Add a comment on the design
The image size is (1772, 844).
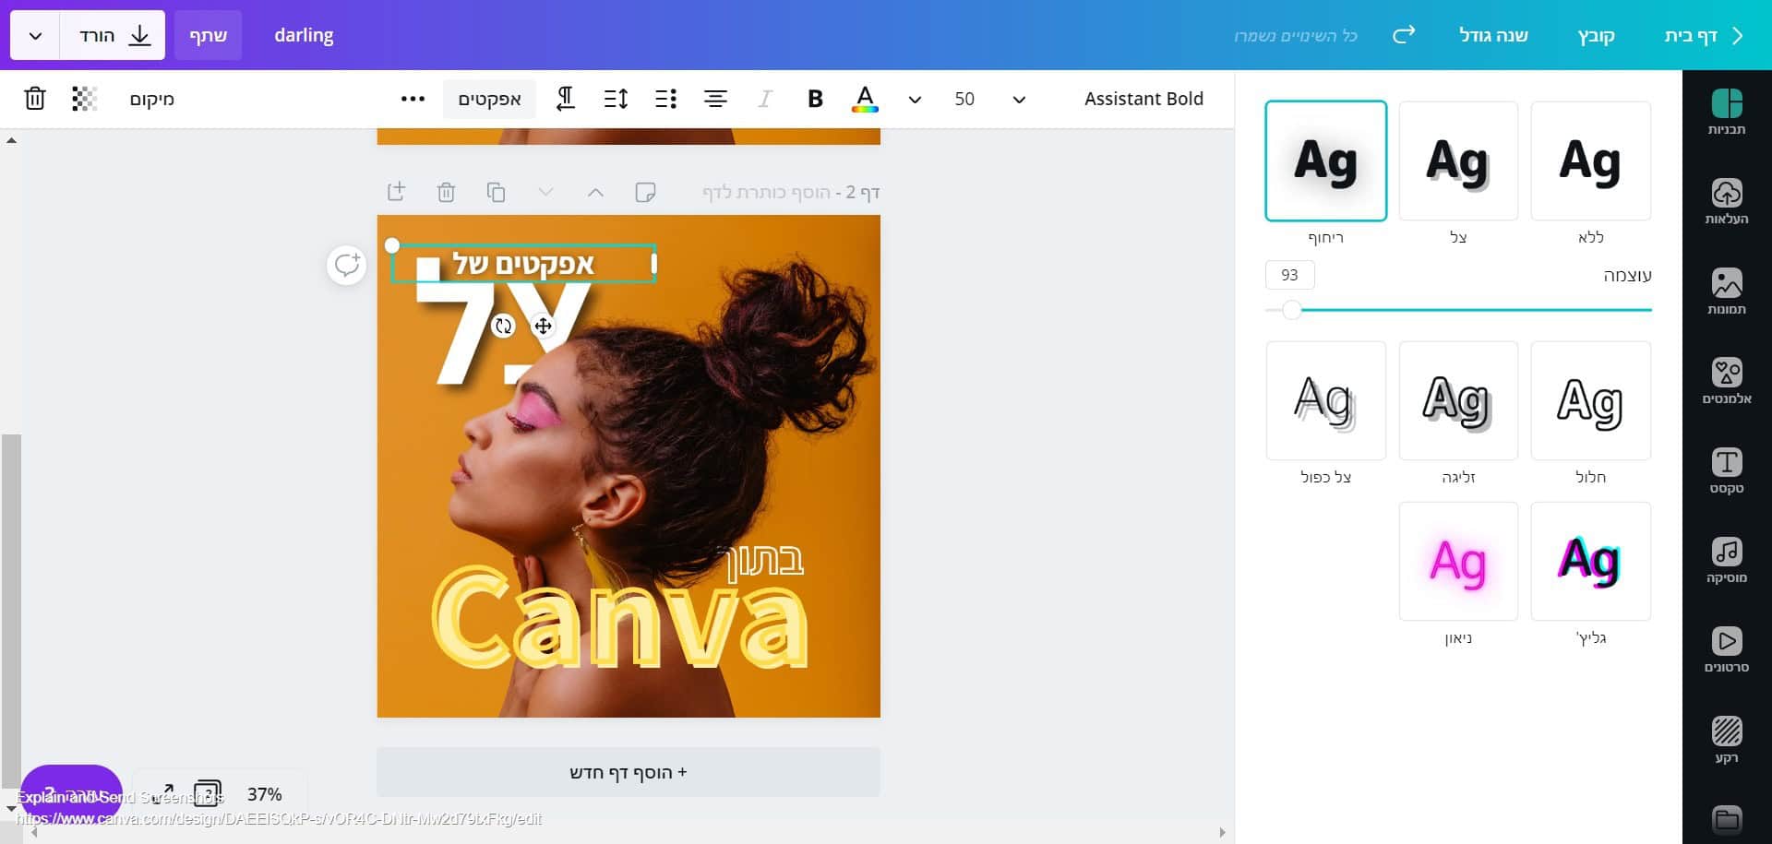347,266
